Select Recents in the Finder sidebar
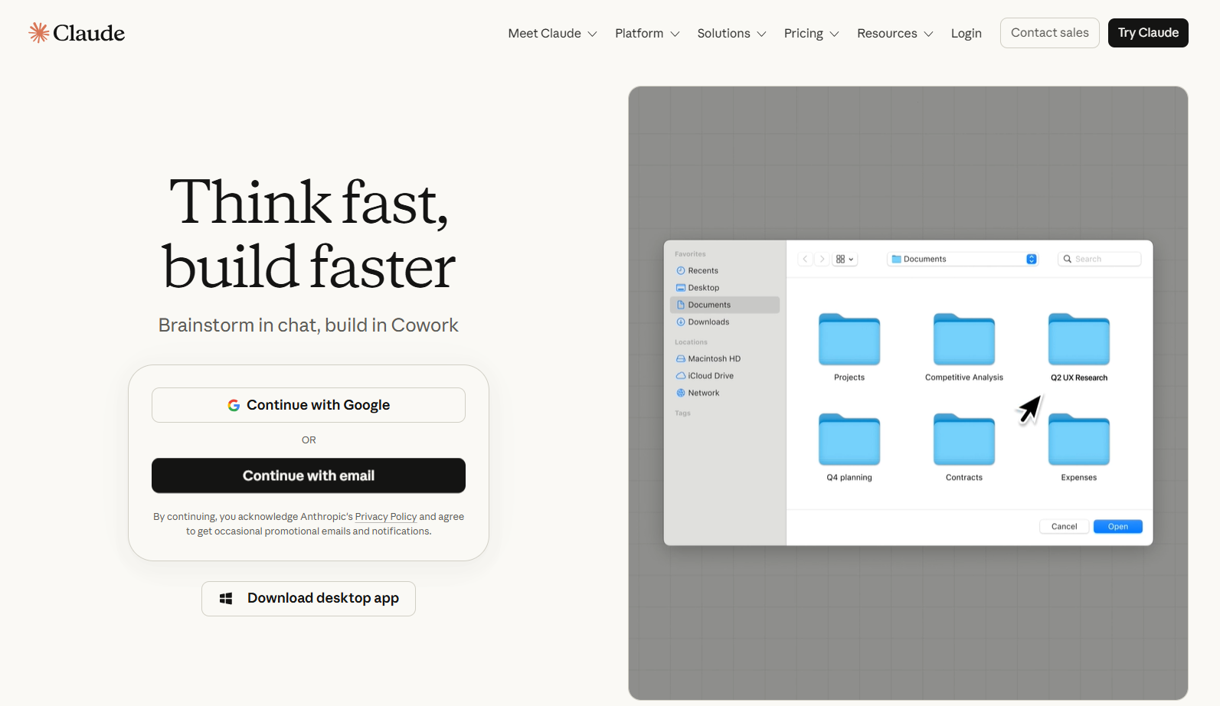Screen dimensions: 1220x706 coord(724,270)
